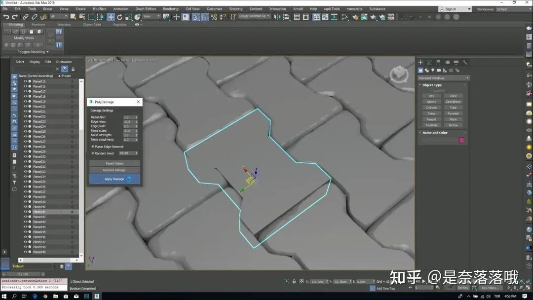Switch to the Lights creation category
The height and width of the screenshot is (300, 533).
pos(433,71)
